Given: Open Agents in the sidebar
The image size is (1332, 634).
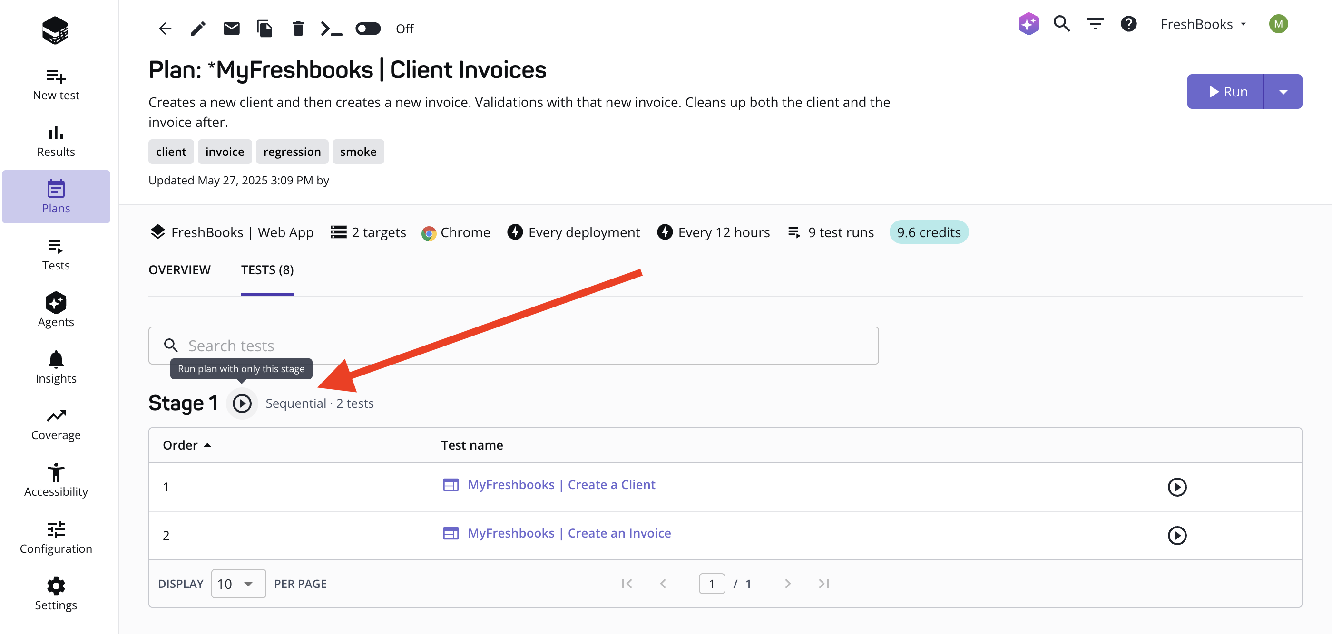Looking at the screenshot, I should coord(56,310).
